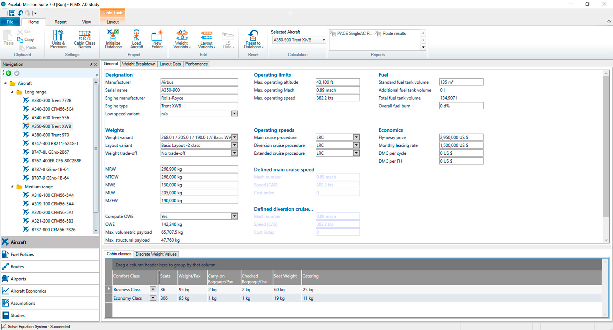
Task: Open Business Class comfort class dropdown
Action: 153,290
